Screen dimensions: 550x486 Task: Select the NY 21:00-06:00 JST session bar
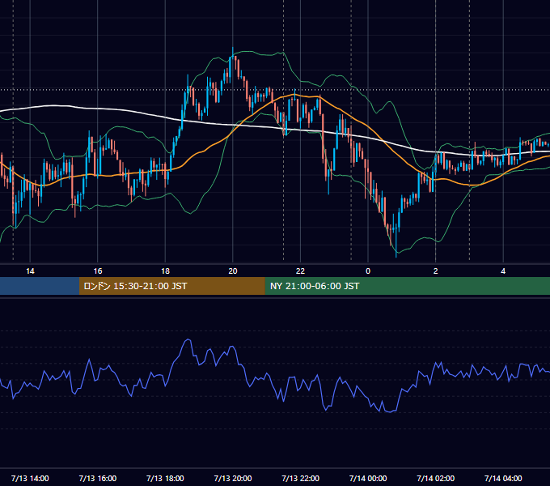407,286
